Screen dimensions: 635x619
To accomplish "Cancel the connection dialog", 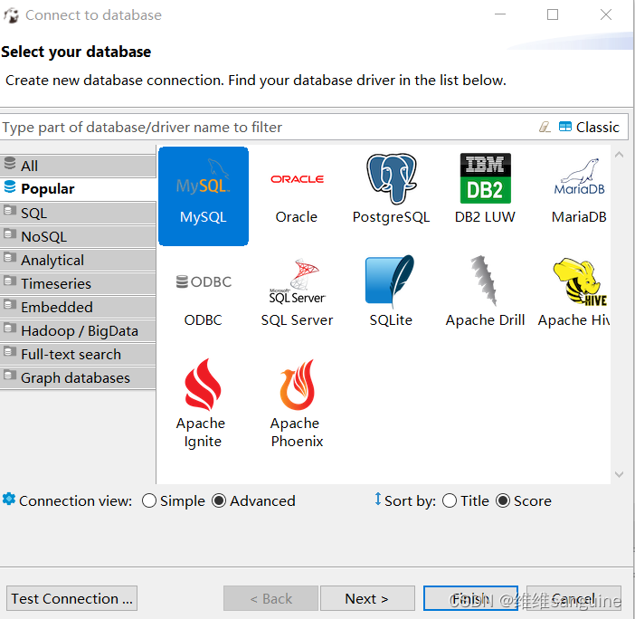I will pos(573,598).
